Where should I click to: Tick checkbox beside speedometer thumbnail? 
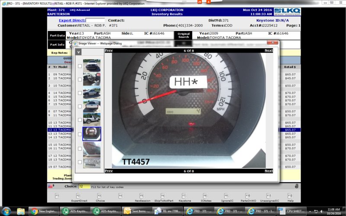[x=80, y=134]
